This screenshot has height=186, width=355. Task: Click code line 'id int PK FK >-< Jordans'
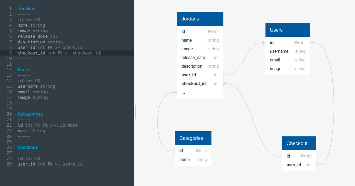pyautogui.click(x=48, y=125)
